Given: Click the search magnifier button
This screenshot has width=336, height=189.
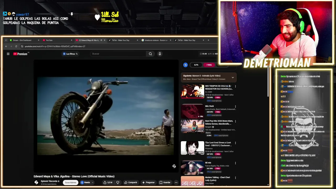Looking at the screenshot, I should tap(150, 54).
